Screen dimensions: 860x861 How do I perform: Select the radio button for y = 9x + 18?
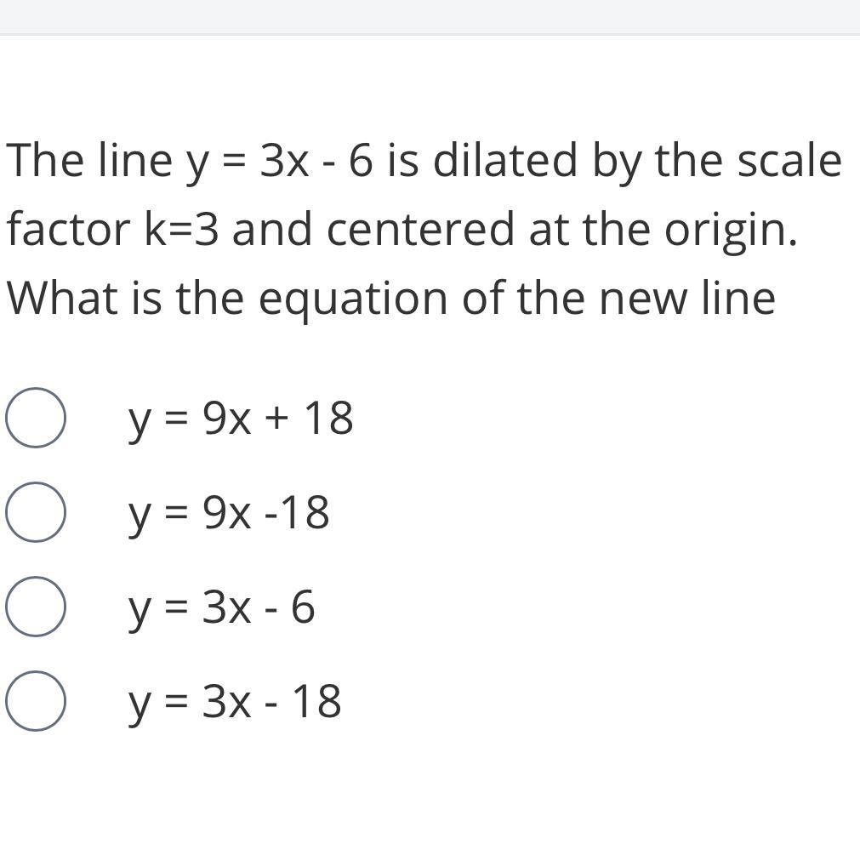35,418
